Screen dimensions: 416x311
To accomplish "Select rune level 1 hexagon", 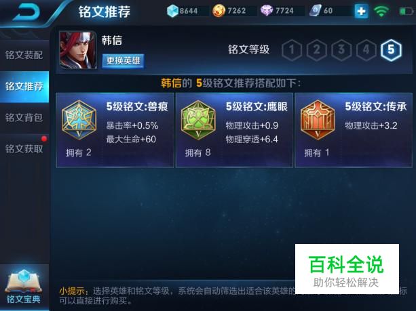I will (292, 50).
